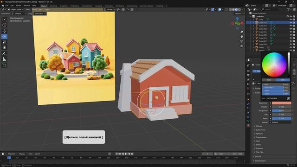The image size is (297, 167).
Task: Toggle camera view icon in viewport
Action: point(241,41)
